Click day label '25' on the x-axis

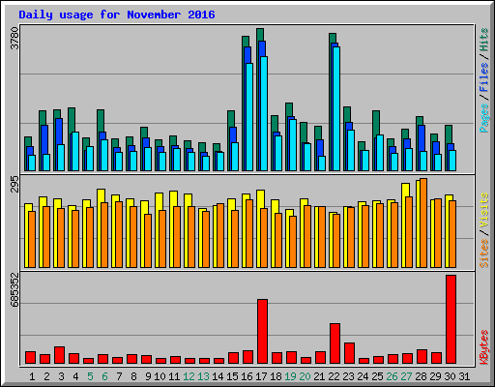377,376
